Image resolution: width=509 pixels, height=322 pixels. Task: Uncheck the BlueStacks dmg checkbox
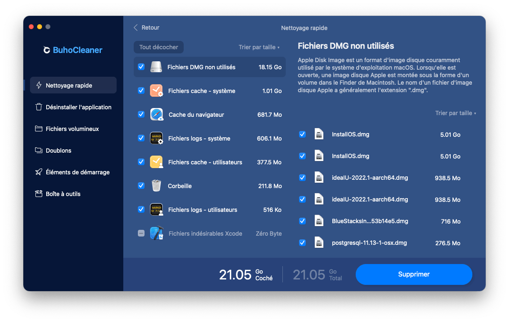click(302, 221)
